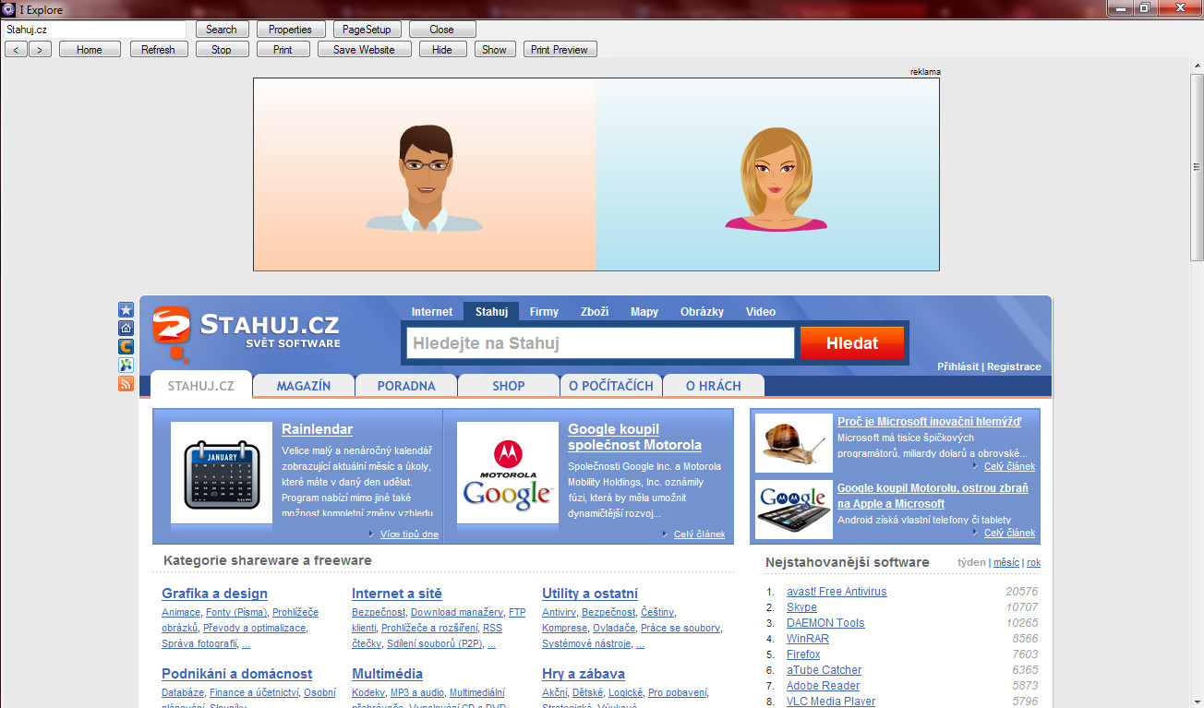This screenshot has height=708, width=1204.
Task: Click the Stop button
Action: 222,50
